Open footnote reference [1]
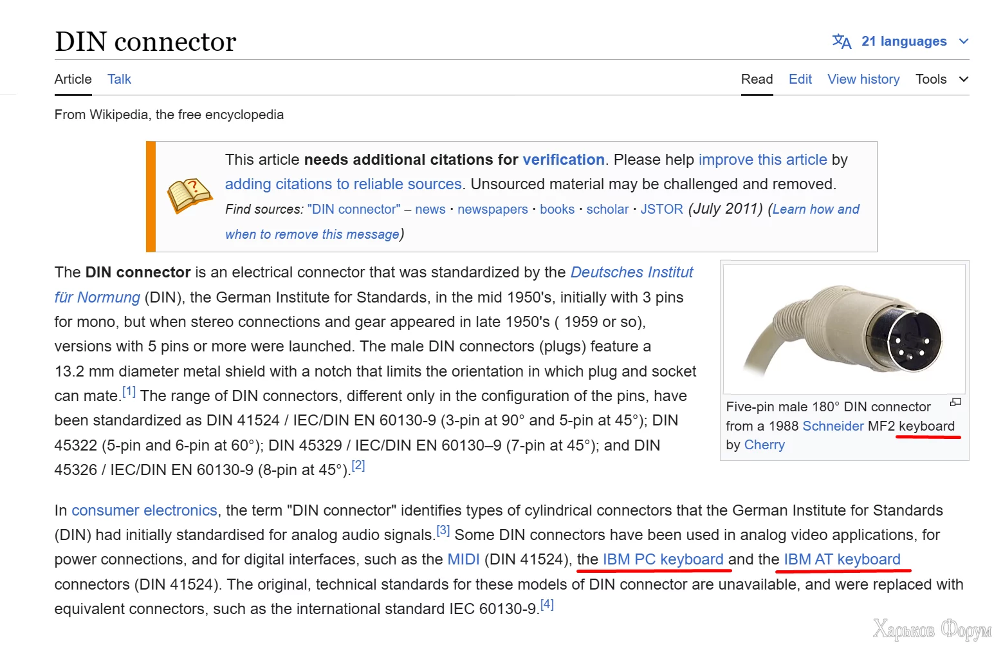 (129, 391)
